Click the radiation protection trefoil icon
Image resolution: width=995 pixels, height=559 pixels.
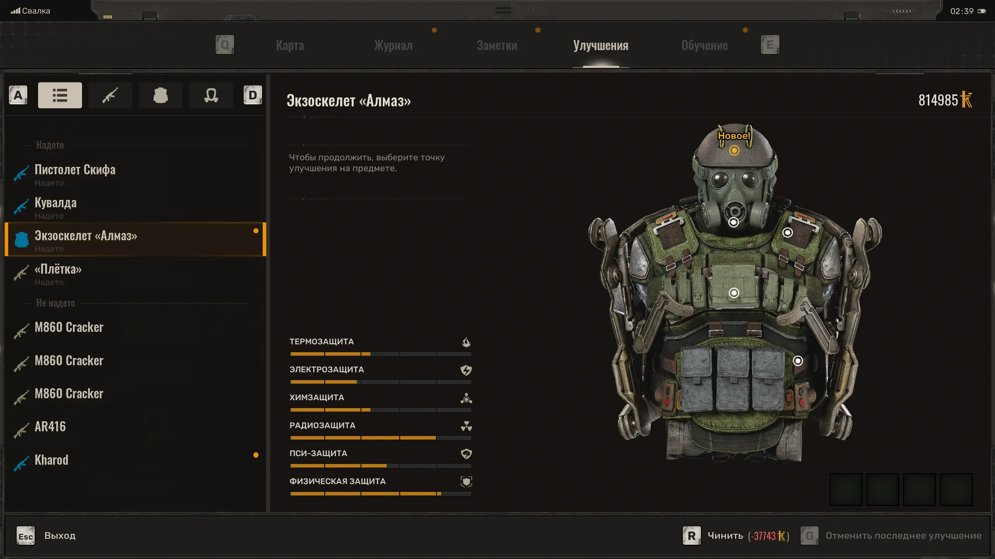[x=466, y=426]
